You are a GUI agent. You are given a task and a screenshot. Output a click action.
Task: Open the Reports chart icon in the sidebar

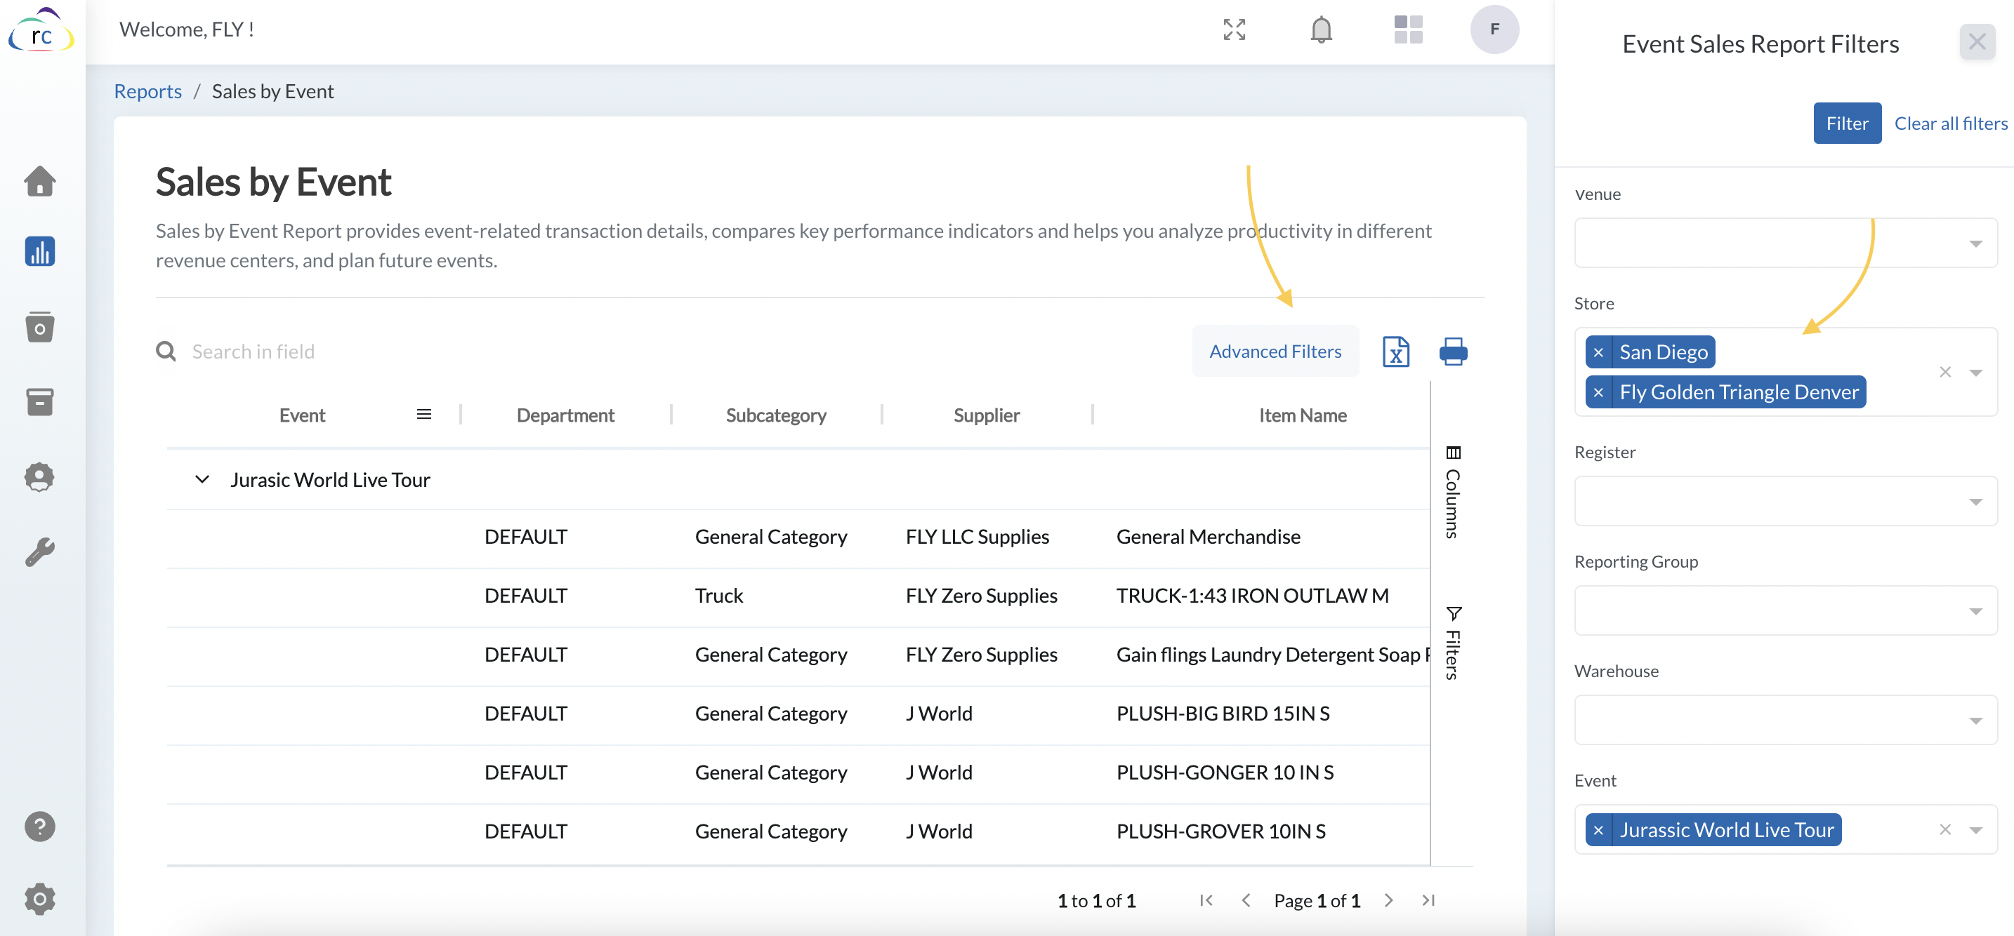[40, 250]
